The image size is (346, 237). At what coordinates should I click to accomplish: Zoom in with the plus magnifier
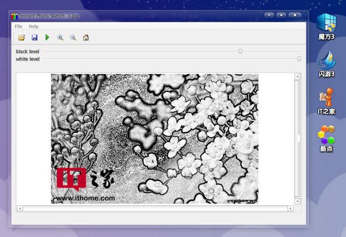click(60, 37)
